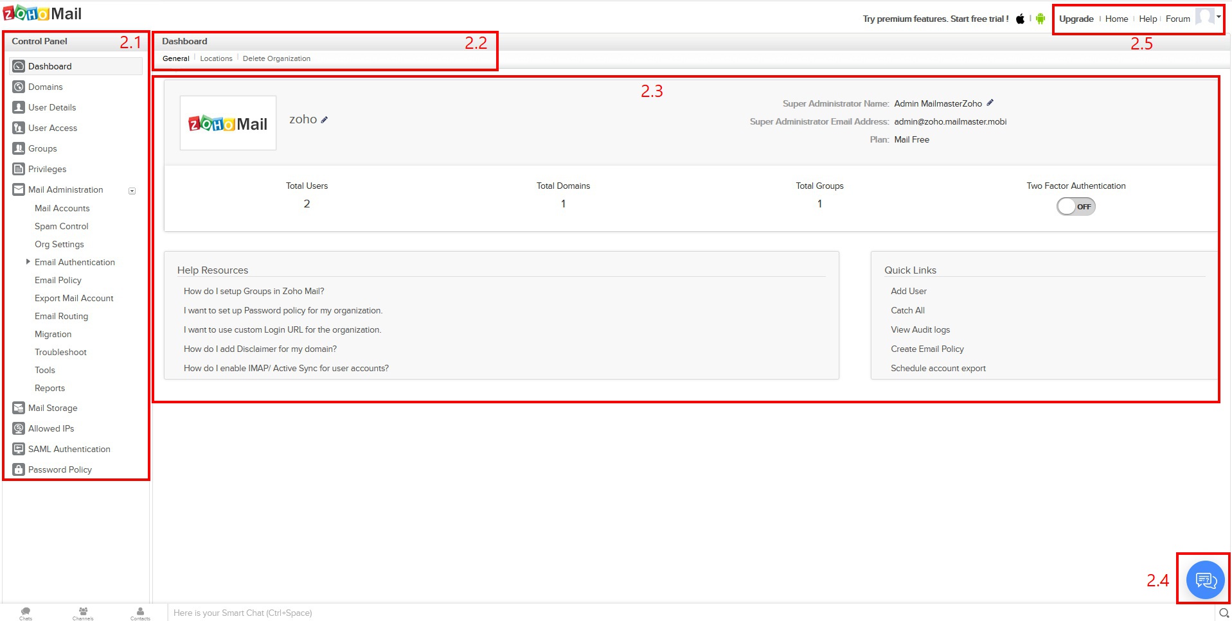Open IMAP/Active Sync help article
This screenshot has height=621, width=1232.
coord(286,368)
